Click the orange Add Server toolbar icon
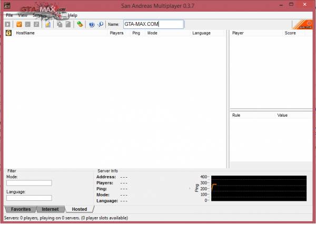316x225 pixels. point(19,24)
